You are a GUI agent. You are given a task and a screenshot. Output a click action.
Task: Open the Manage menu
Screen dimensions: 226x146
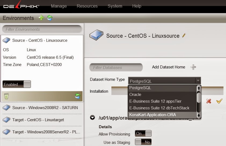tap(59, 6)
